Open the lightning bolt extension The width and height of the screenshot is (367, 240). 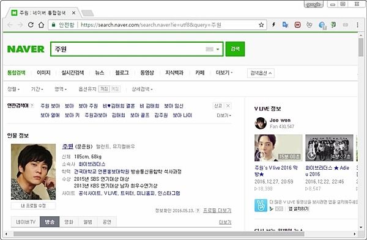(273, 24)
